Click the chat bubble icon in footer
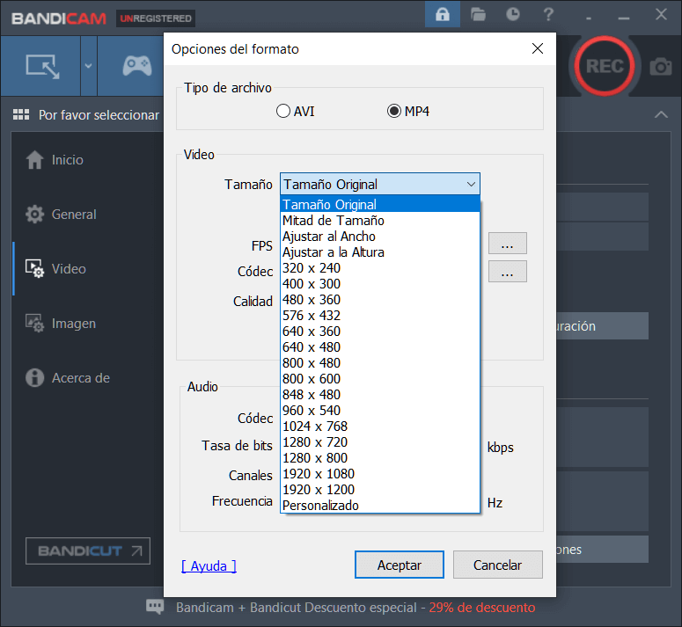The image size is (682, 627). point(155,607)
